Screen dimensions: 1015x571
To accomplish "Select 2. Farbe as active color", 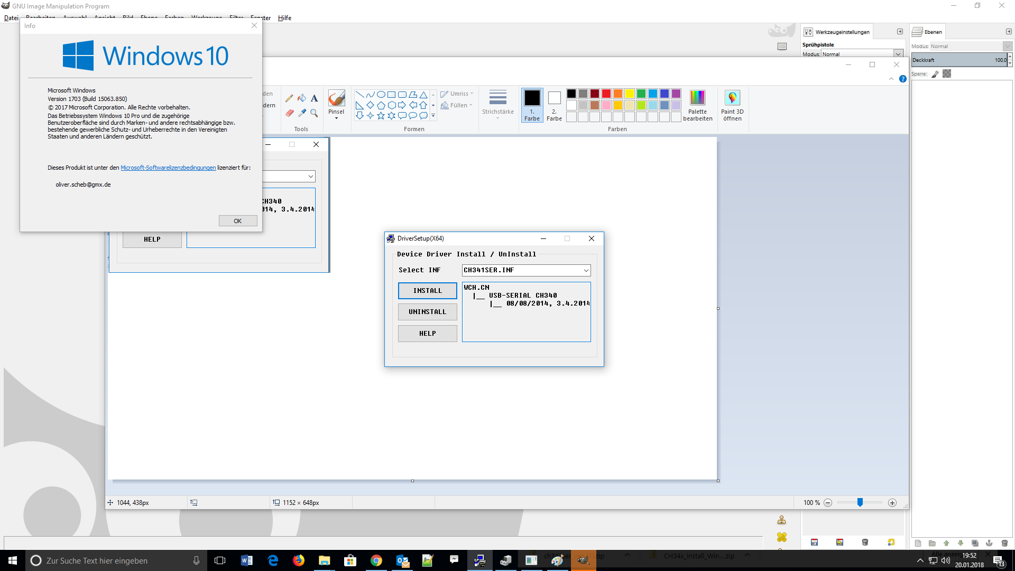I will coord(554,105).
